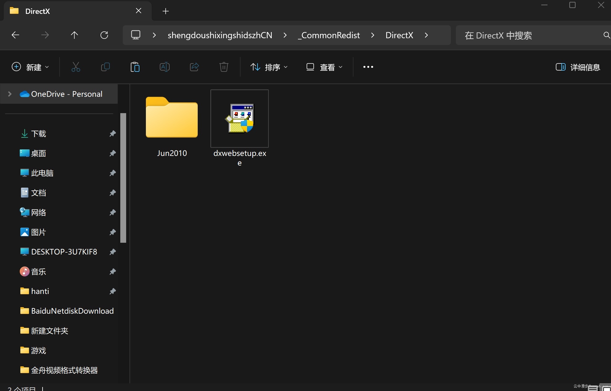The height and width of the screenshot is (391, 611).
Task: Click _CommonRedist in the address bar
Action: coord(329,35)
